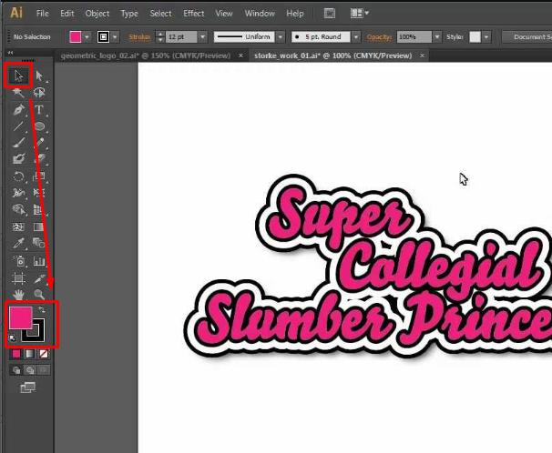552x453 pixels.
Task: Select the Pen tool
Action: [x=18, y=109]
